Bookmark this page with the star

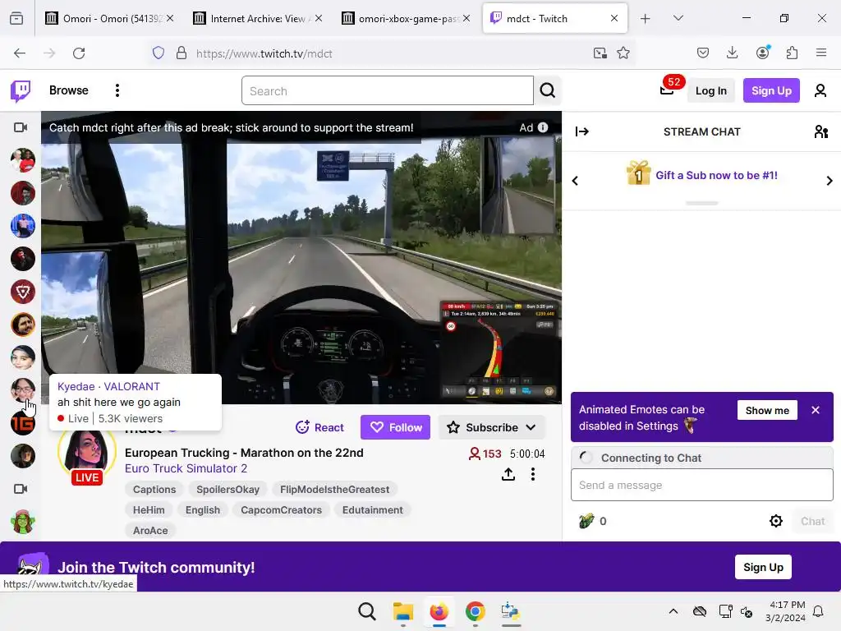pos(623,53)
